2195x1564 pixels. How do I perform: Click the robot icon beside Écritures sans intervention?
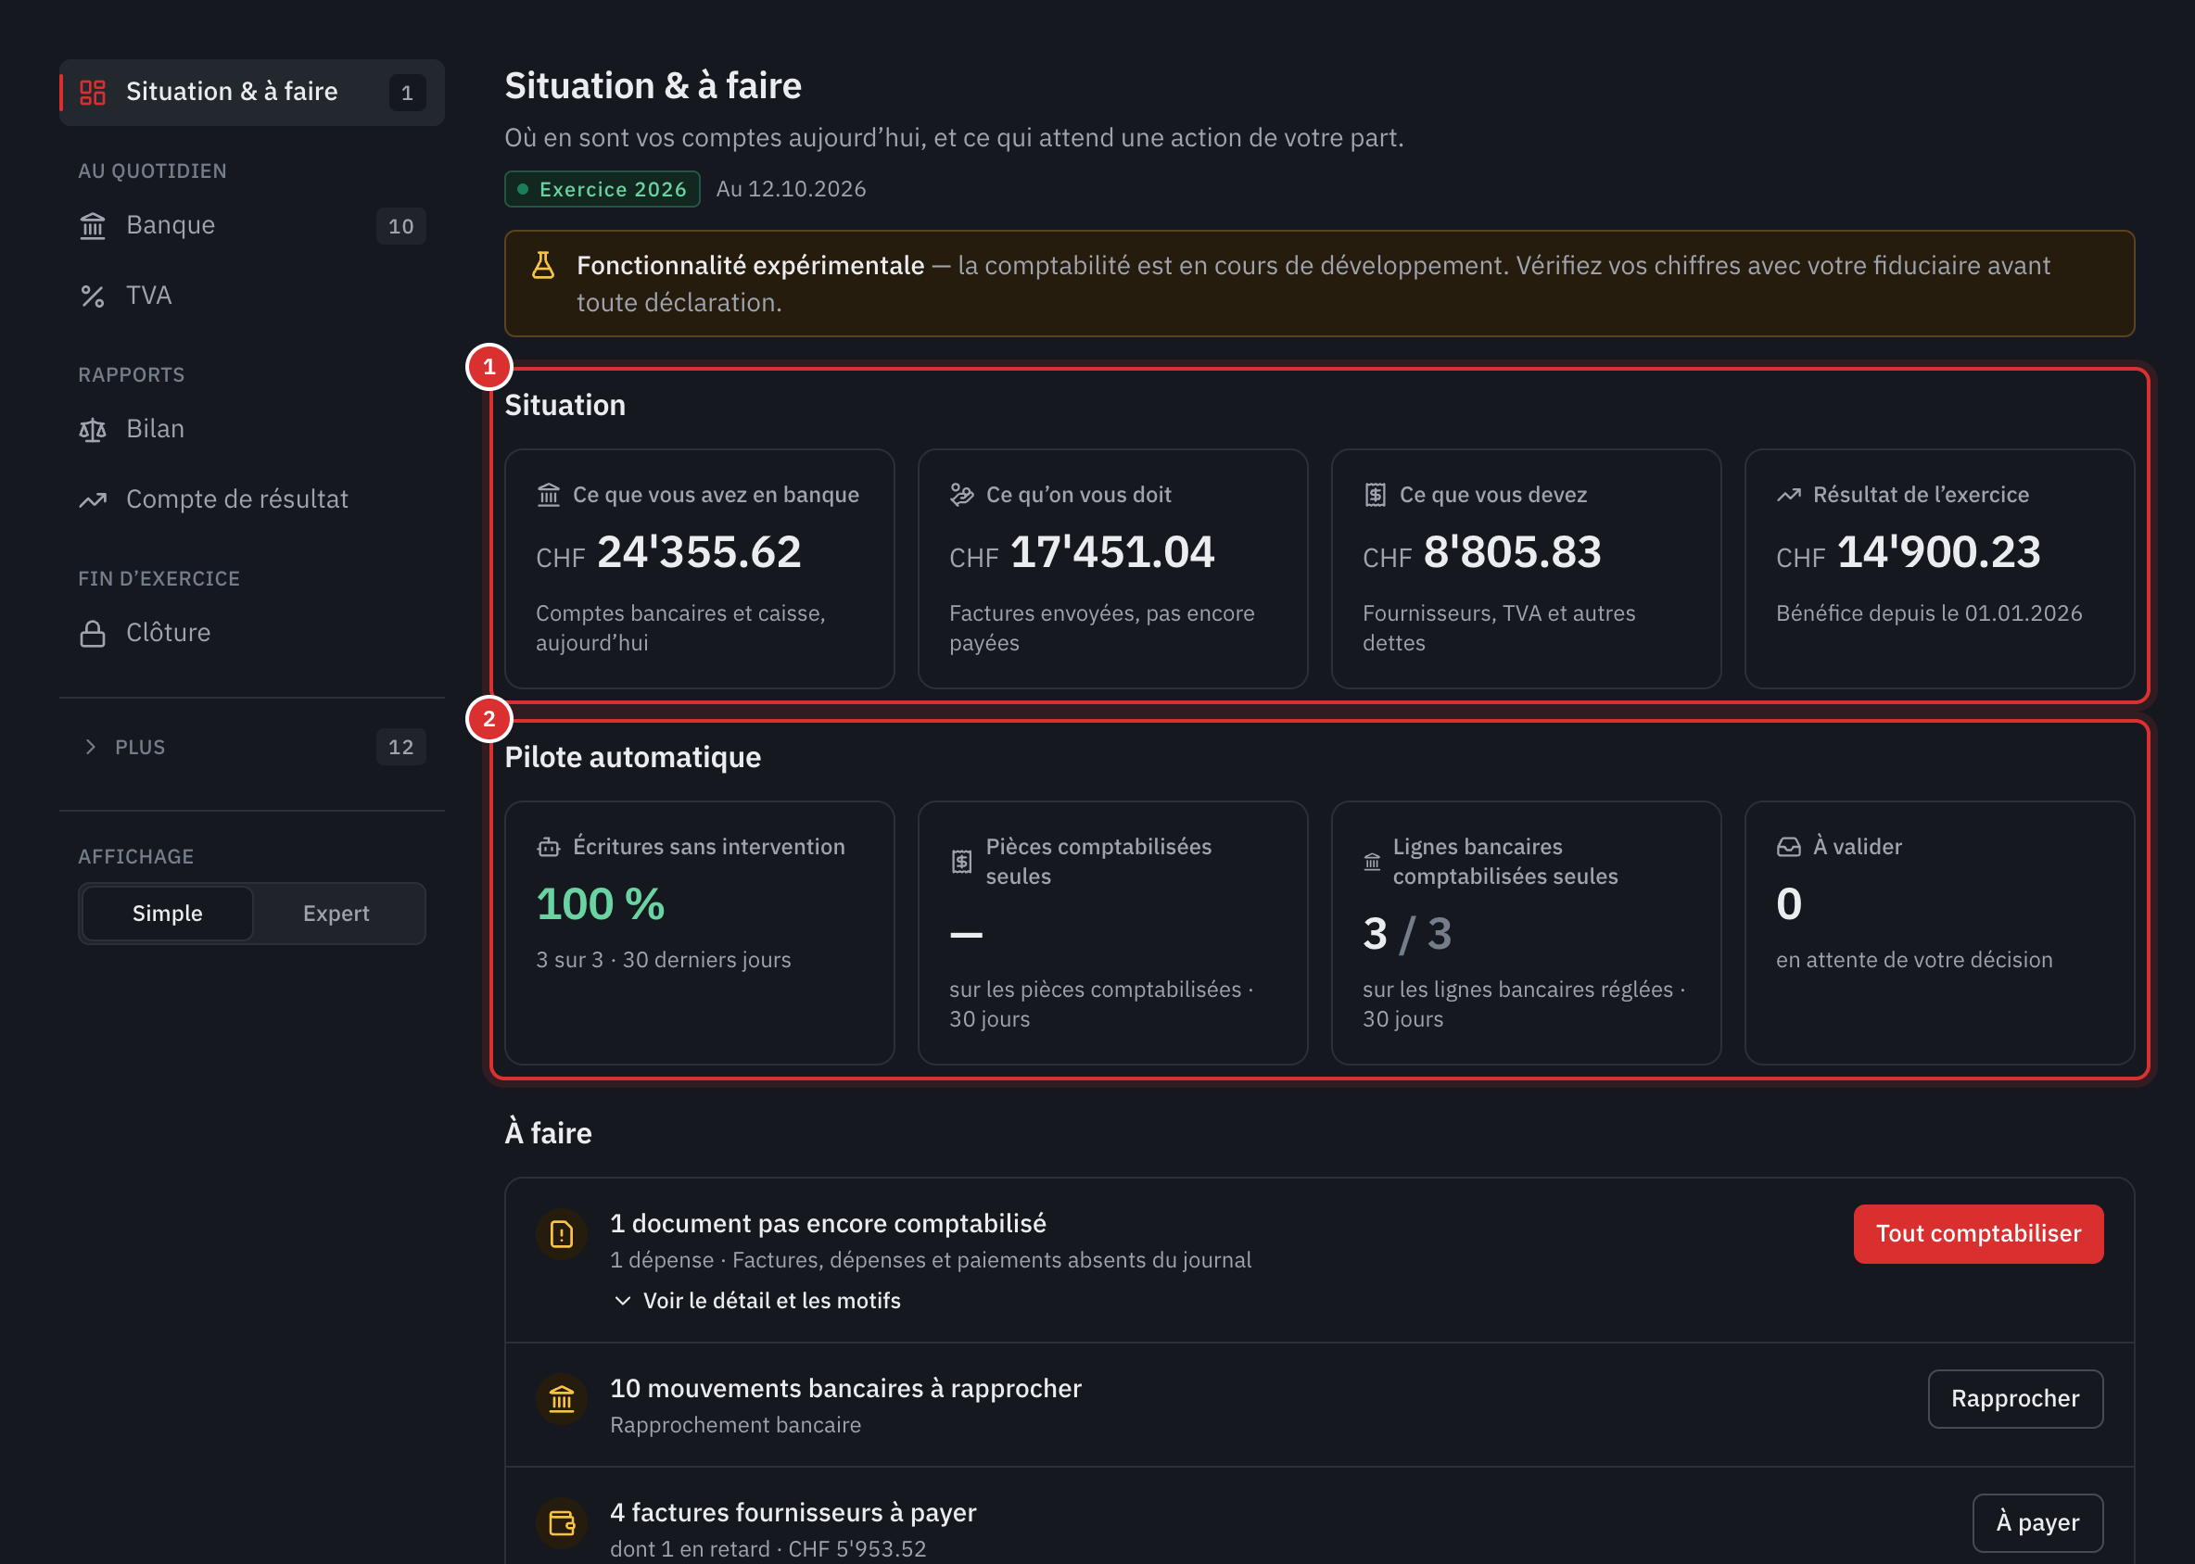[548, 848]
